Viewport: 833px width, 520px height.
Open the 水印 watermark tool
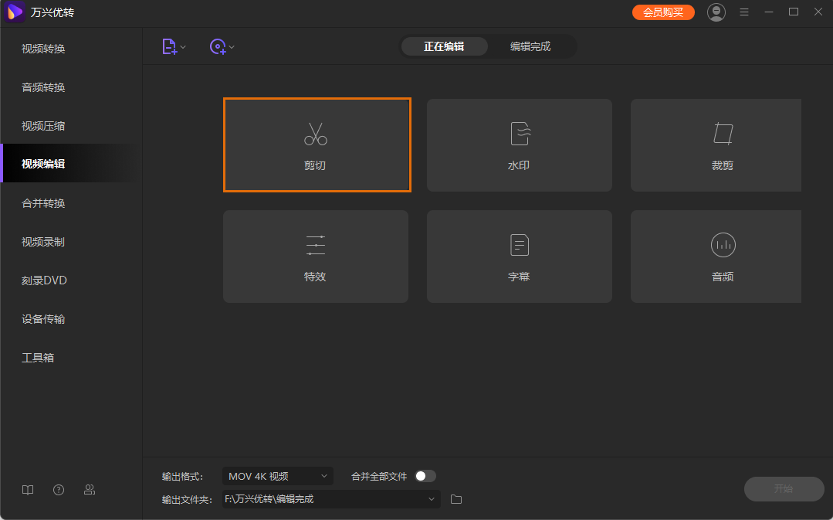pos(519,144)
